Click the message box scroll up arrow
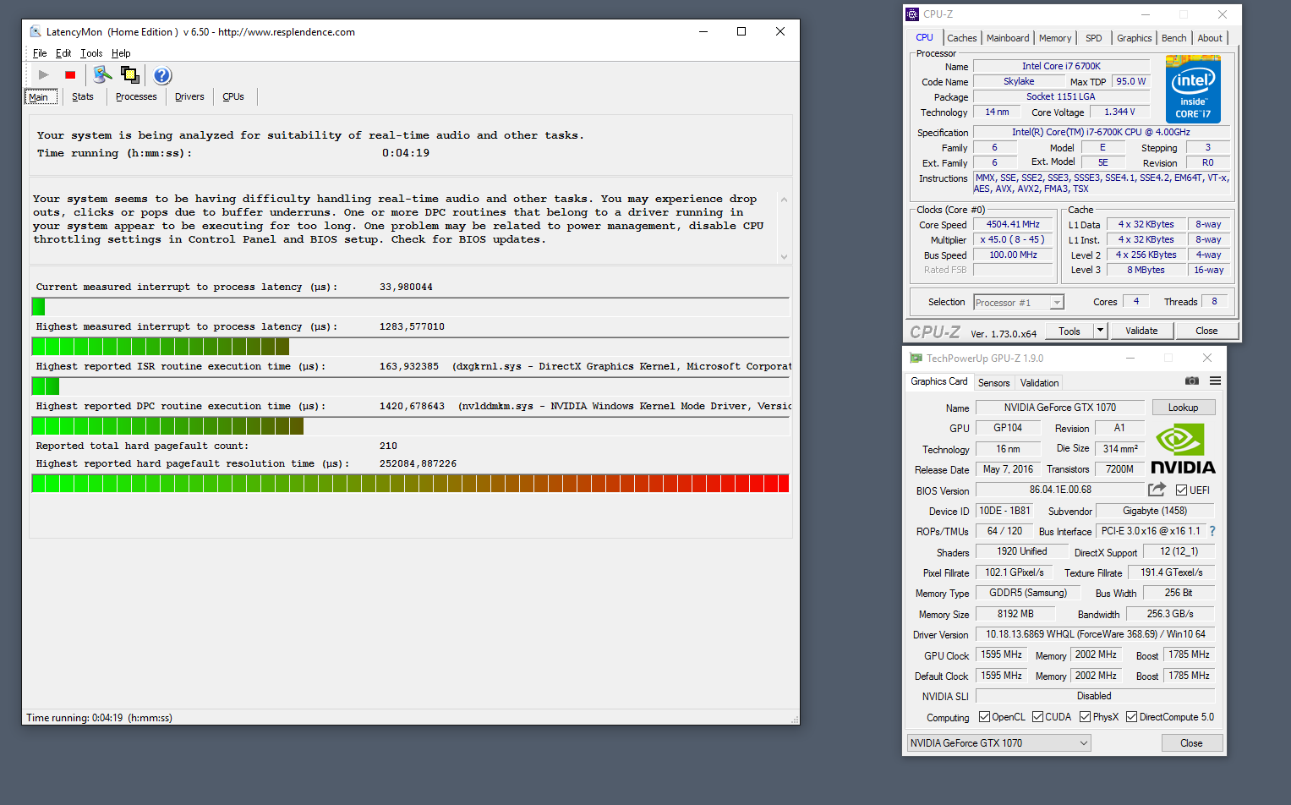The height and width of the screenshot is (805, 1291). point(784,200)
